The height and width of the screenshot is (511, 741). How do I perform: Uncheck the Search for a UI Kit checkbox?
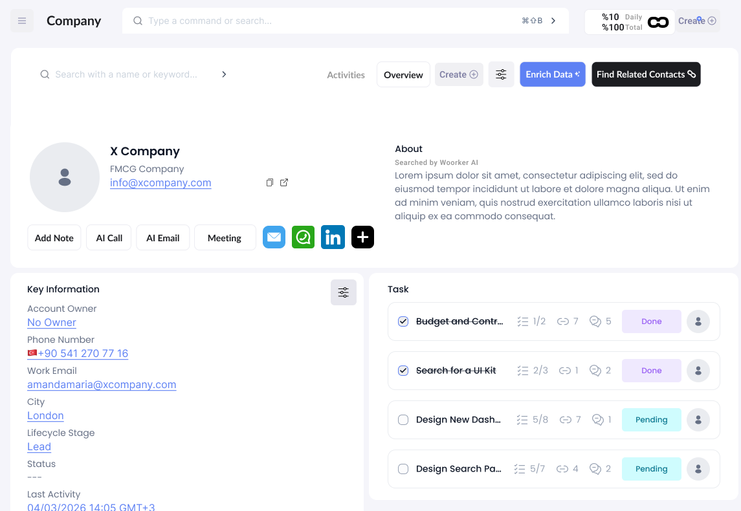click(403, 371)
